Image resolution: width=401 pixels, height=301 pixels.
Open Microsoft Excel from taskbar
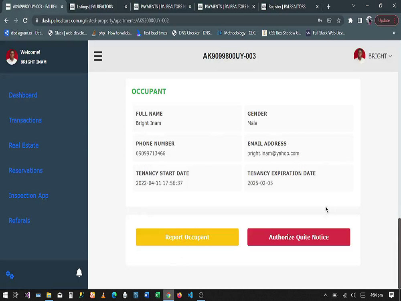point(158,295)
